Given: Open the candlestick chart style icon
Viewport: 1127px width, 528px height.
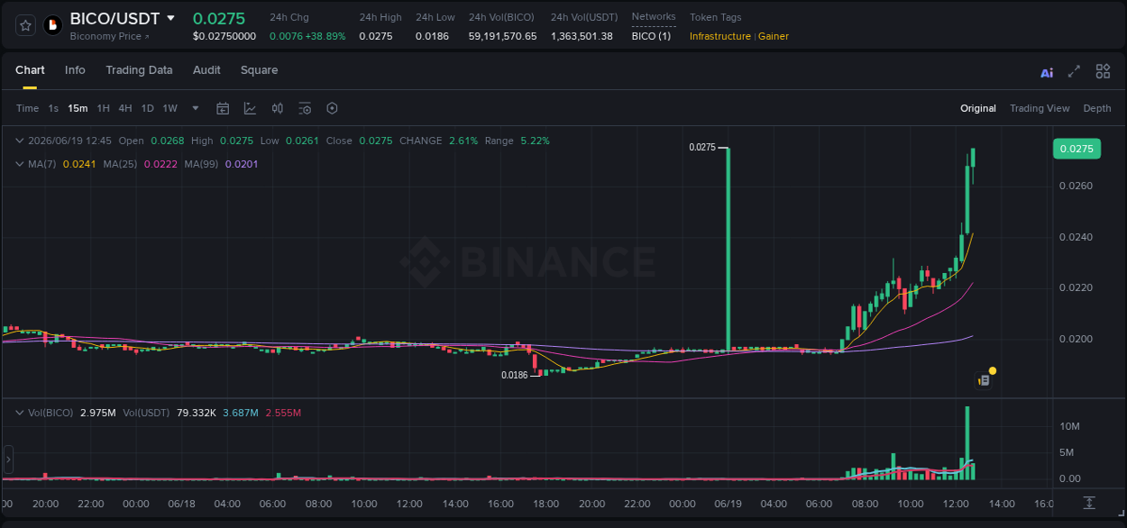Looking at the screenshot, I should pos(278,108).
